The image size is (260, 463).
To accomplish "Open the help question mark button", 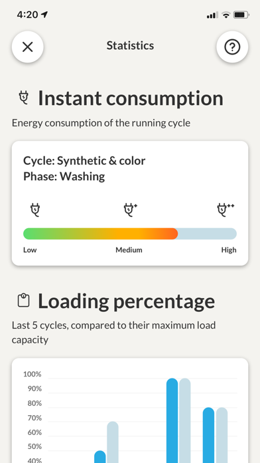I will [x=232, y=47].
